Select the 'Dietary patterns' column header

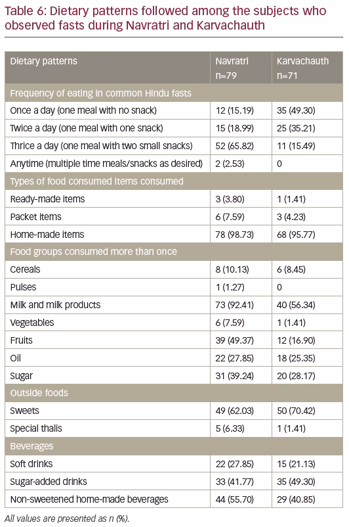pyautogui.click(x=43, y=61)
